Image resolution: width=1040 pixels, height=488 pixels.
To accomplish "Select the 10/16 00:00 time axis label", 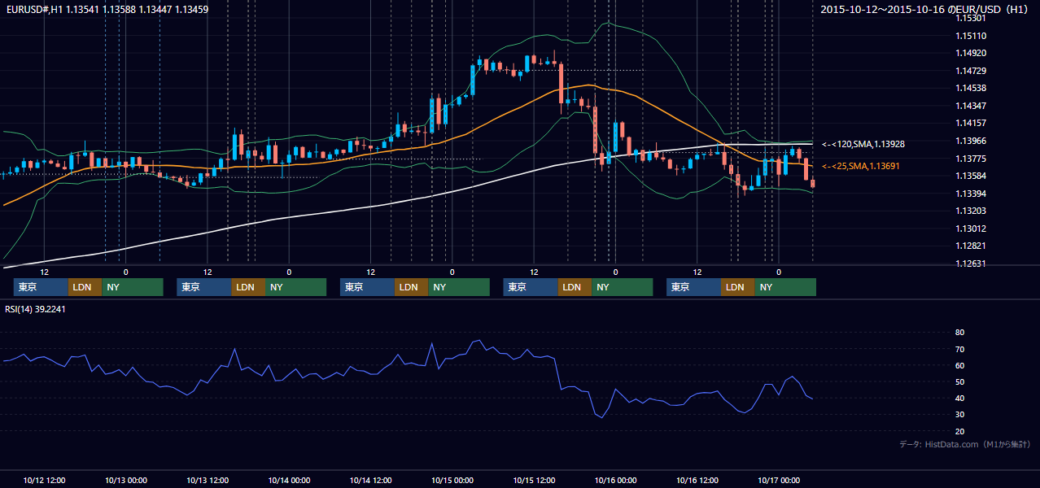I will (x=615, y=480).
